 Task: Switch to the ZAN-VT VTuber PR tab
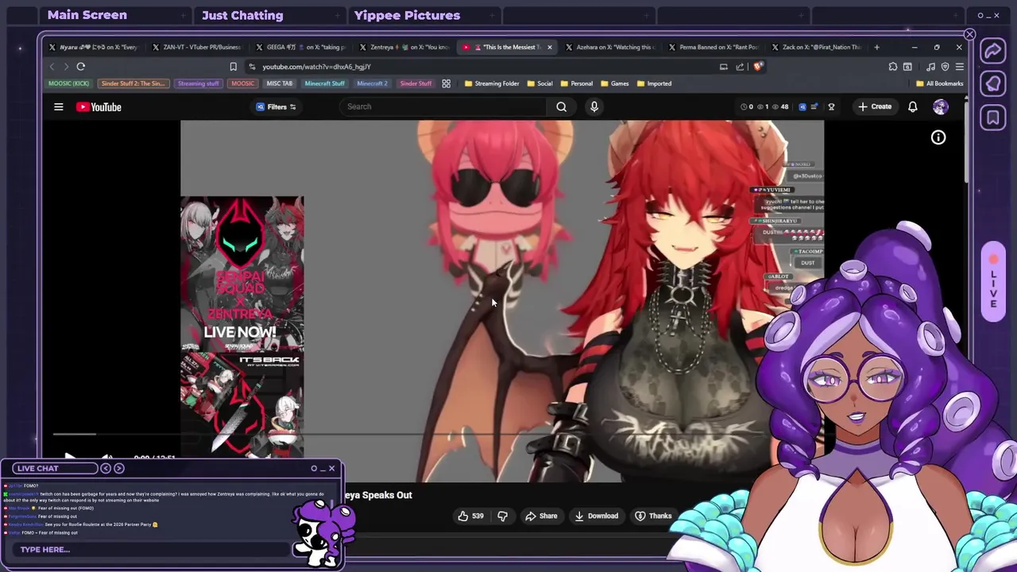tap(195, 47)
